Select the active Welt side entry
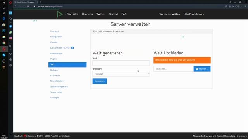Image resolution: width=248 pixels, height=139 pixels. point(67,64)
